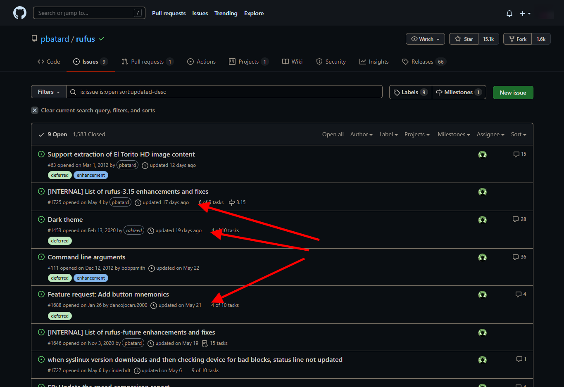Switch to the repository Pull requests tab

pos(148,62)
